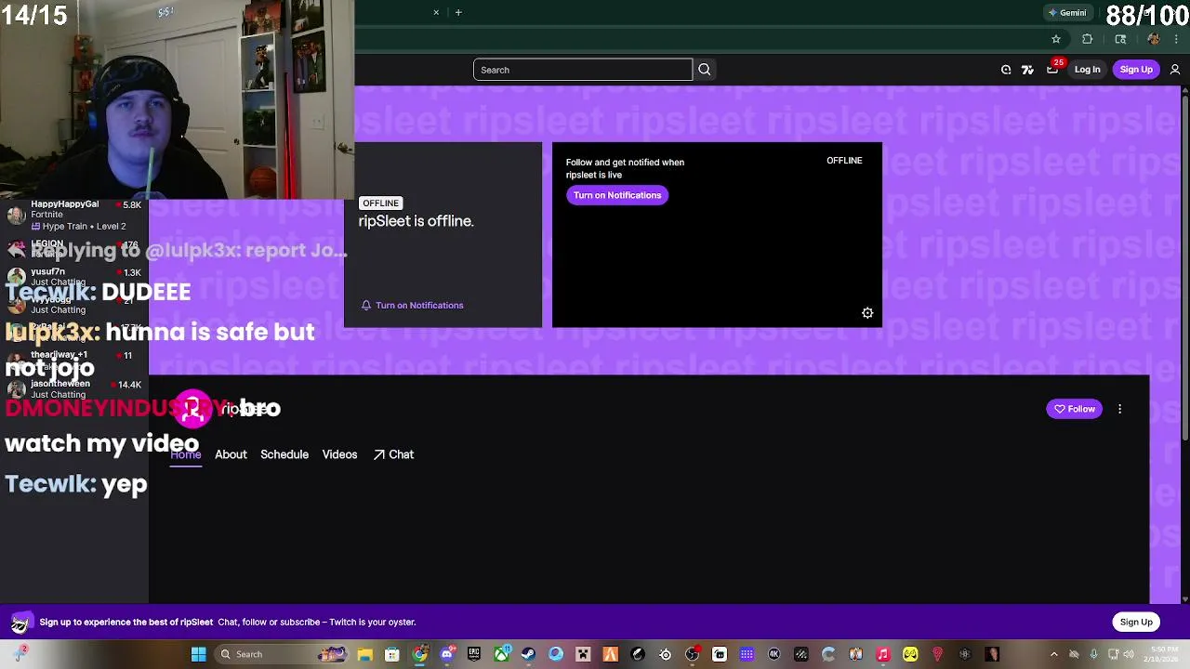Open the Minecraft creeper icon in taskbar
The width and height of the screenshot is (1190, 669).
pyautogui.click(x=583, y=654)
